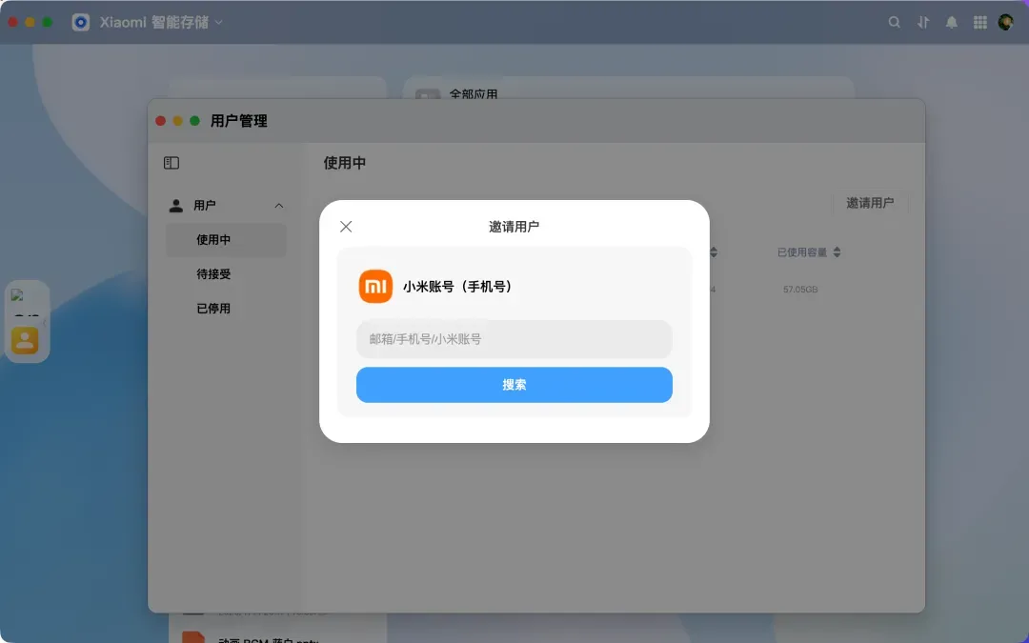Open the user avatar menu
Image resolution: width=1029 pixels, height=643 pixels.
pos(1005,22)
